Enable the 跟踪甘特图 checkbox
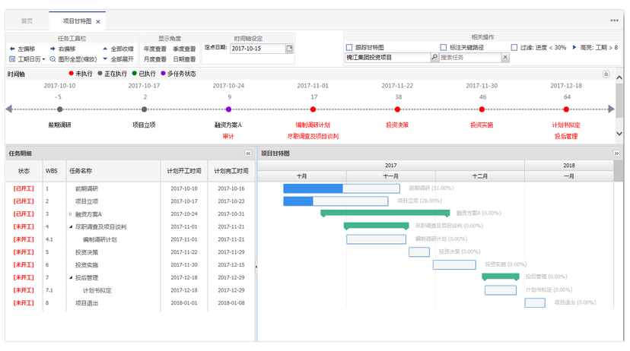This screenshot has height=351, width=630. tap(349, 47)
